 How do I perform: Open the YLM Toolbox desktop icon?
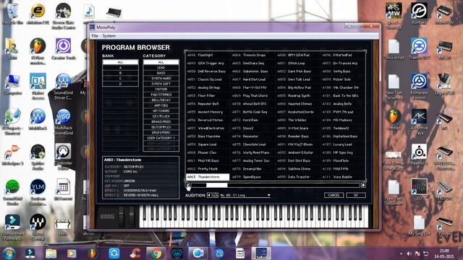(38, 192)
